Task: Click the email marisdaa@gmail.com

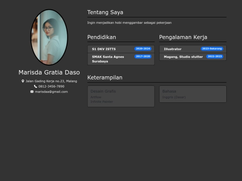Action: 51,92
